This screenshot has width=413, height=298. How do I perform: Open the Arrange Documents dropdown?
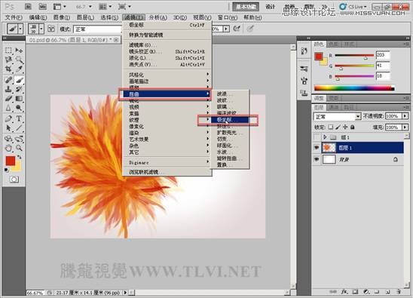pos(105,7)
